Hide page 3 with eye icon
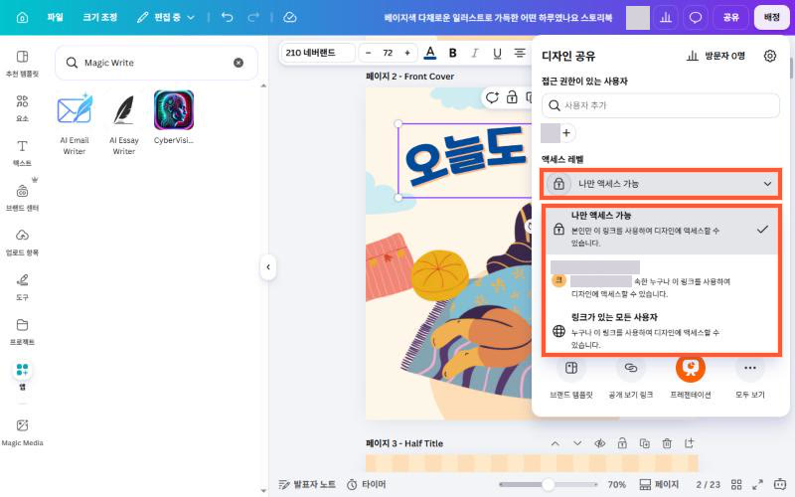Image resolution: width=795 pixels, height=497 pixels. coord(600,443)
